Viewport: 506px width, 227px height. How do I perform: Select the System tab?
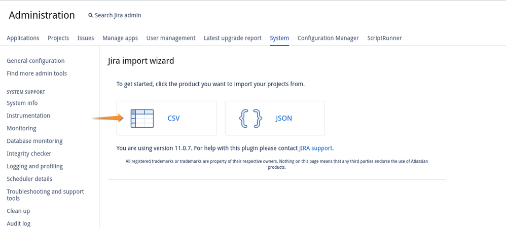[x=279, y=38]
